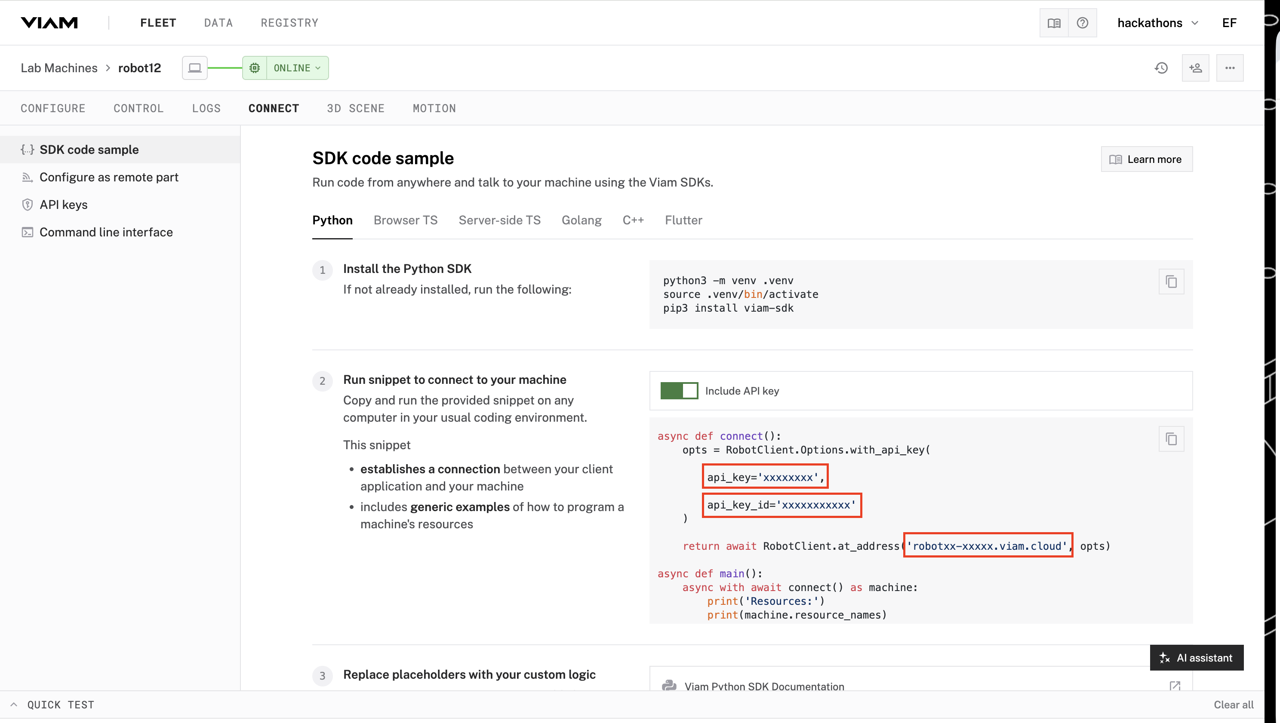
Task: Click Clear all in the bottom bar
Action: tap(1233, 705)
